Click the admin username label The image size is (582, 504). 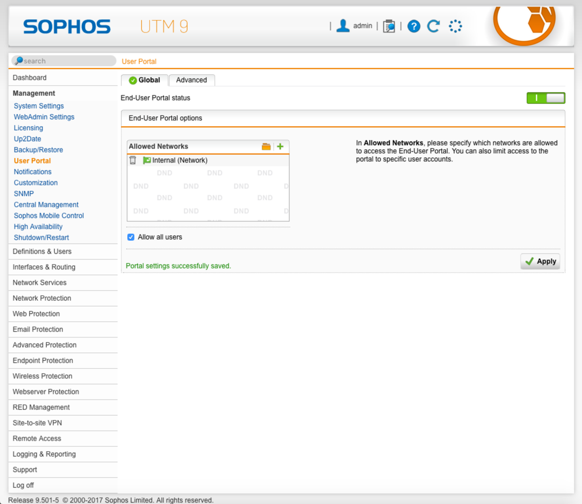363,26
